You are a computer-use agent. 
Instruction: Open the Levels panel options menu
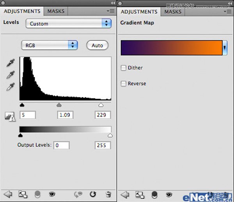point(111,11)
